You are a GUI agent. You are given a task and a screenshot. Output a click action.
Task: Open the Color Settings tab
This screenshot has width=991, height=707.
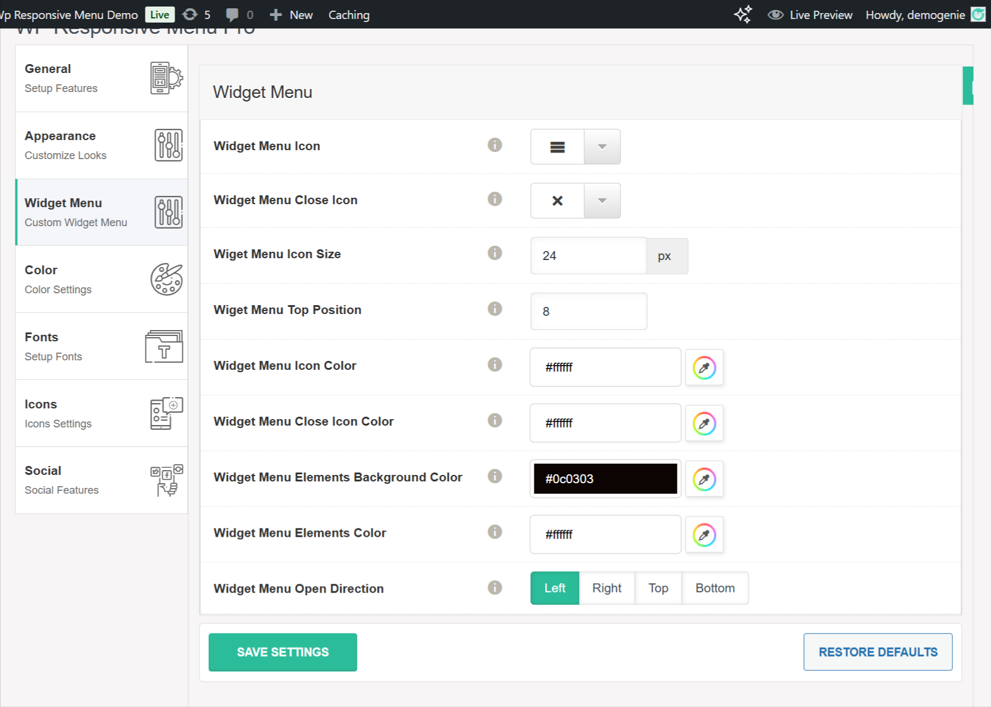point(102,280)
